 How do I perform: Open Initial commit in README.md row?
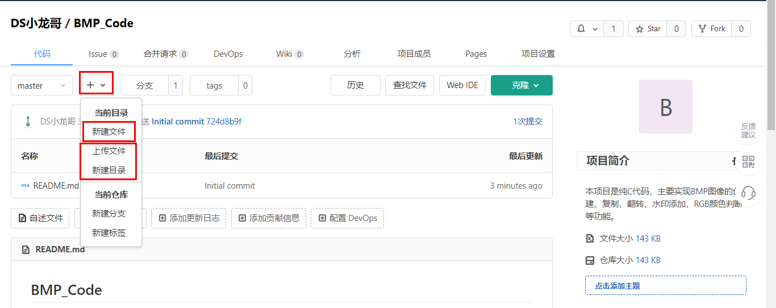[230, 186]
